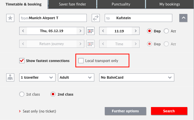Click the favourites star icon
The width and height of the screenshot is (194, 120).
(x=10, y=18)
